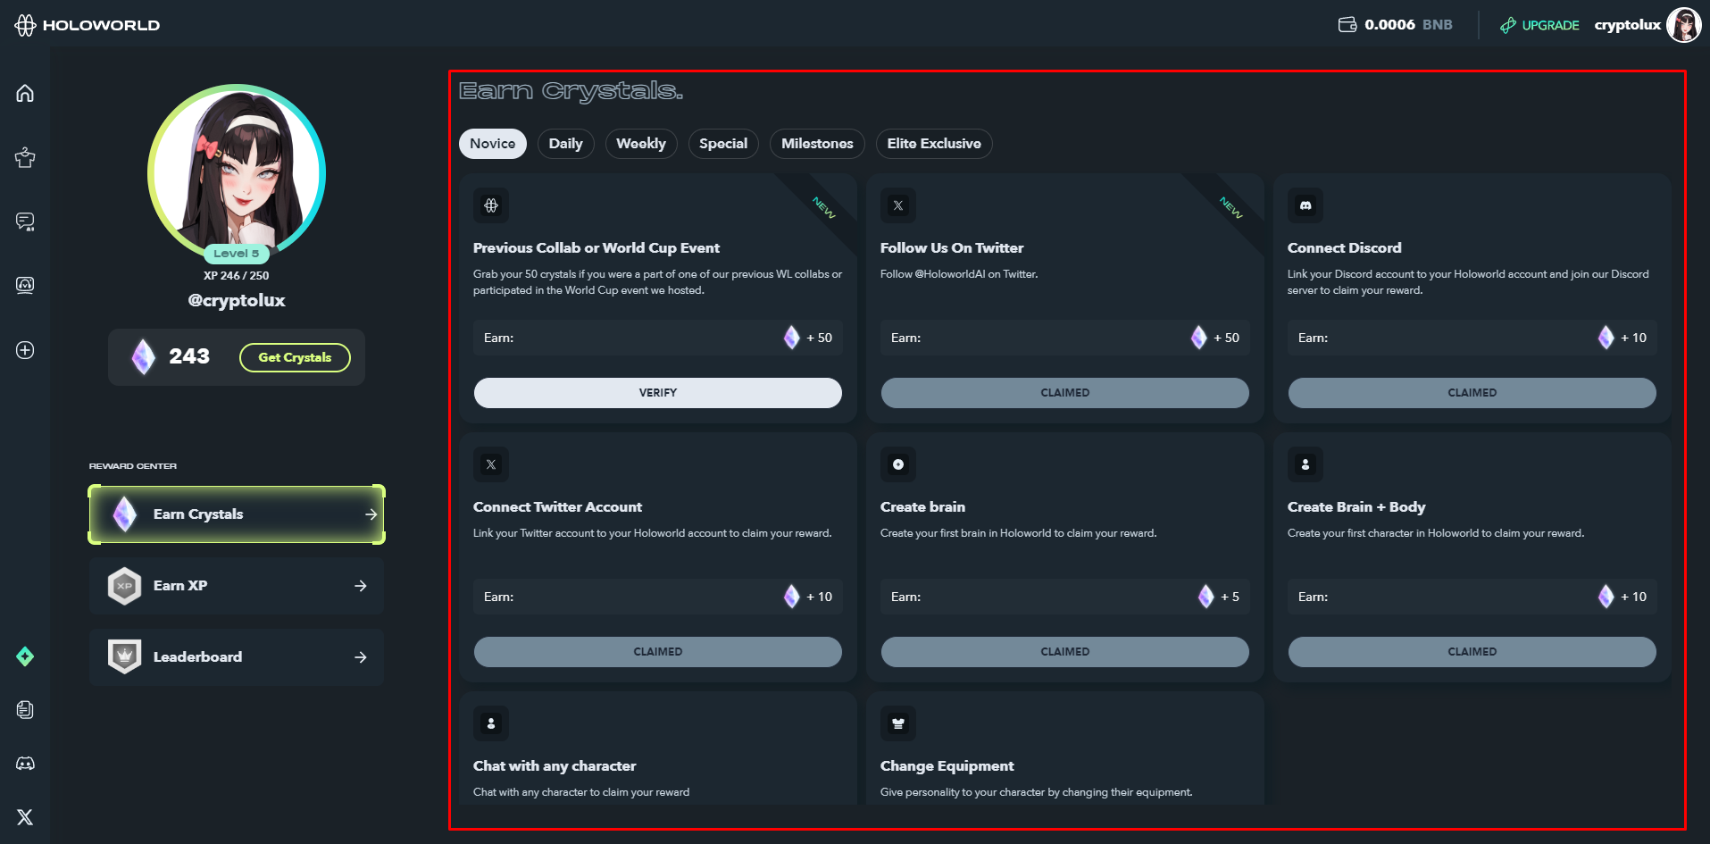
Task: Click the X icon on Connect Twitter Account card
Action: pyautogui.click(x=491, y=464)
